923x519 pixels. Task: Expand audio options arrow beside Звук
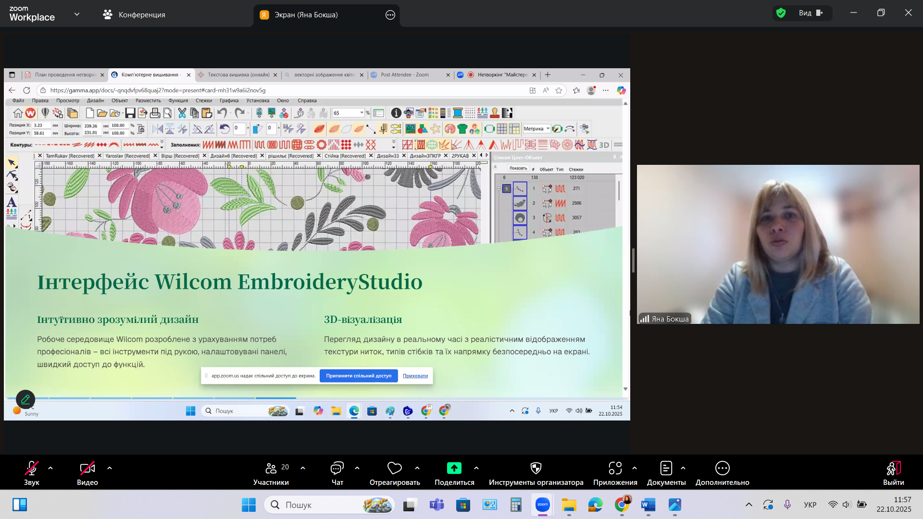pyautogui.click(x=50, y=468)
